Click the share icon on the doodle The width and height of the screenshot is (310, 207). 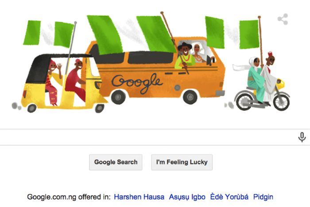coord(283,19)
